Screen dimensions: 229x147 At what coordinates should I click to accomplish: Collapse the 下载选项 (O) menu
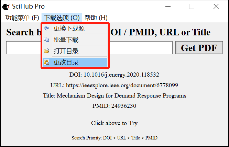[62, 18]
